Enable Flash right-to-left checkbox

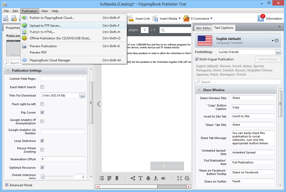42,104
